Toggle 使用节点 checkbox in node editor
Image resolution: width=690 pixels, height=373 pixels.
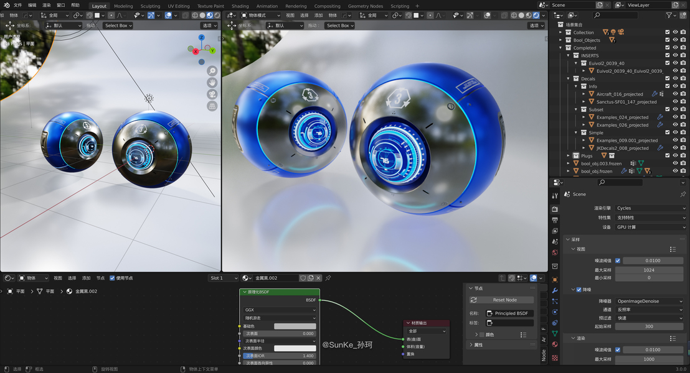(x=112, y=278)
